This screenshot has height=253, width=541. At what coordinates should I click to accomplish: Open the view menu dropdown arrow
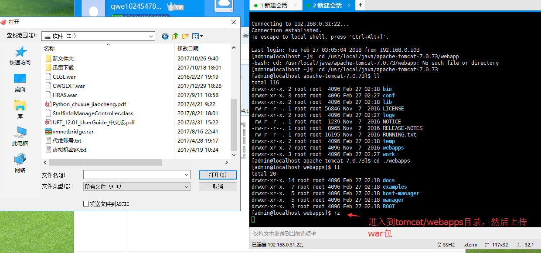201,37
